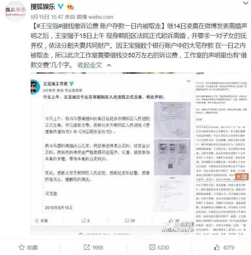Click the orange 长图 badge label
The image size is (251, 255).
[x=242, y=177]
